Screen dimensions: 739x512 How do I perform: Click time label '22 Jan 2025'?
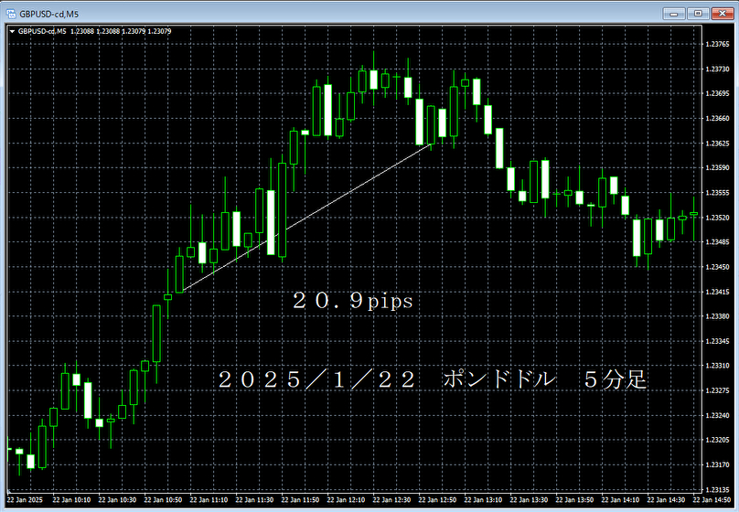coord(25,500)
